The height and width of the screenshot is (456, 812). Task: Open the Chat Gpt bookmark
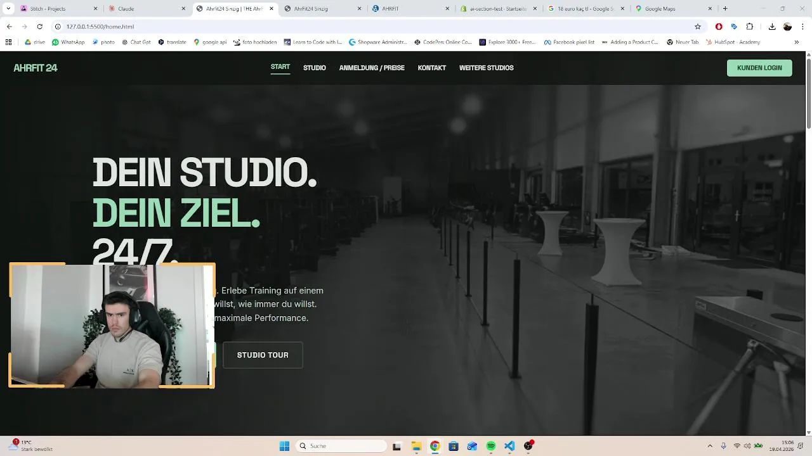[136, 42]
